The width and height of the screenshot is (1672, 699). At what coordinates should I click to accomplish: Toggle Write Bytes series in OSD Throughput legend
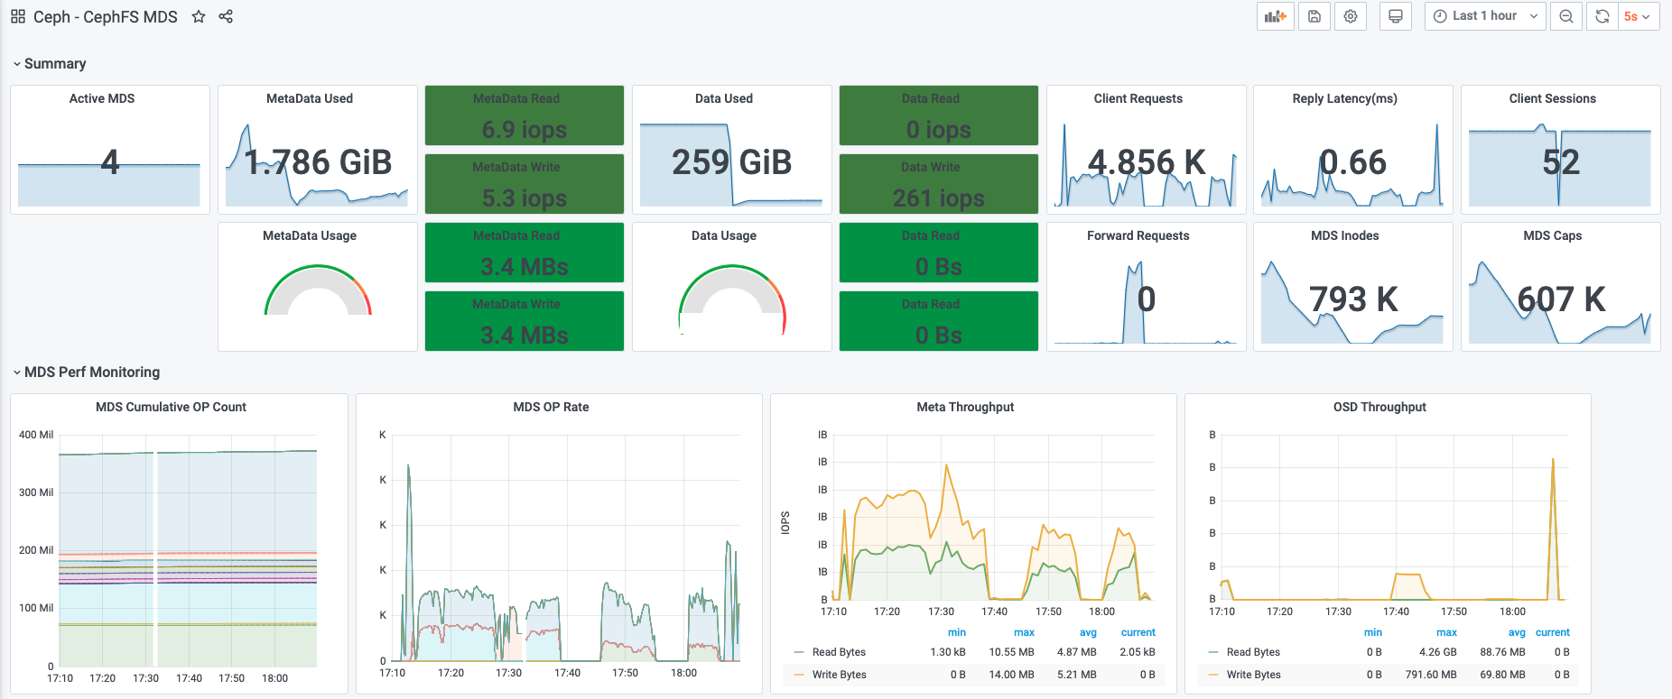(1253, 675)
